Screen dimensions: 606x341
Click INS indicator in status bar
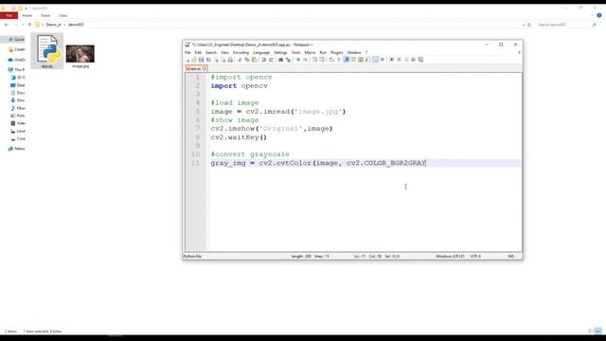click(510, 257)
